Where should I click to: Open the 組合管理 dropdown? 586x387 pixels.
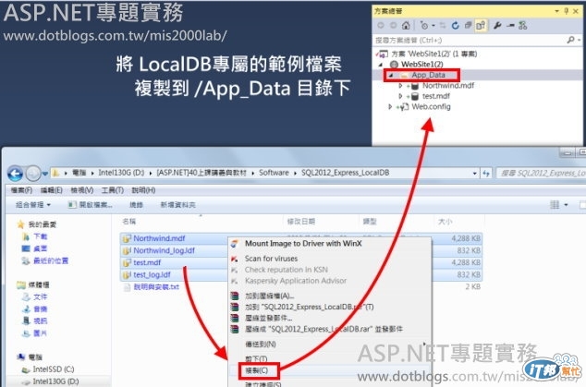[x=33, y=205]
